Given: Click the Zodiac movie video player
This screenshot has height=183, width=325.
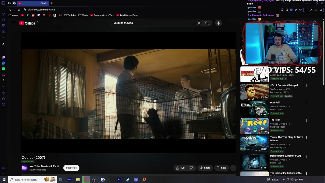Looking at the screenshot, I should point(129,93).
